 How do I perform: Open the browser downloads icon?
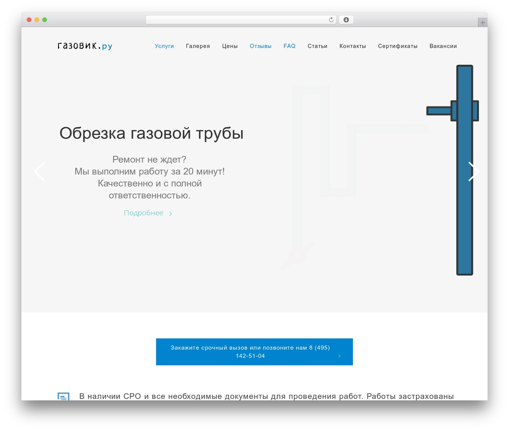click(346, 20)
